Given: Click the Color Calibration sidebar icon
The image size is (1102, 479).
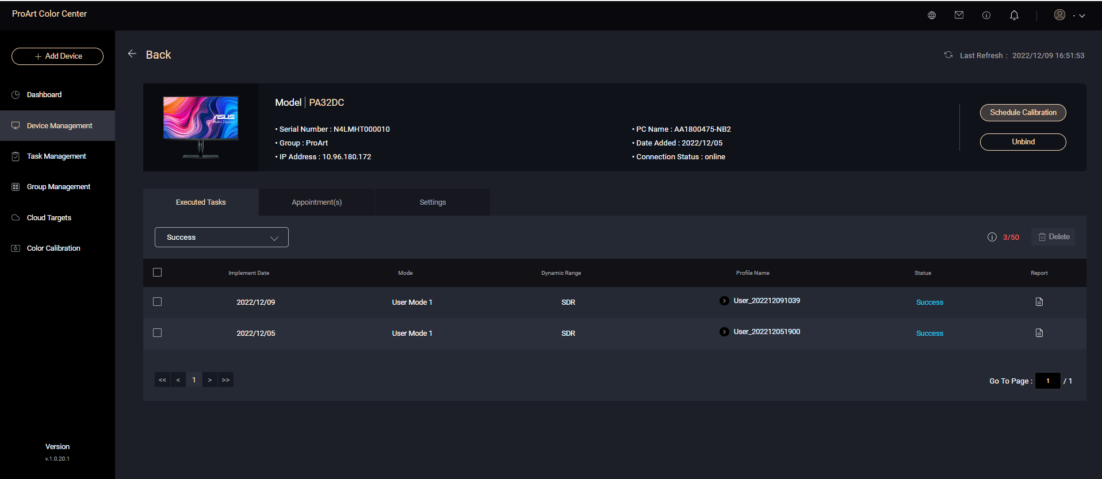Looking at the screenshot, I should point(16,248).
